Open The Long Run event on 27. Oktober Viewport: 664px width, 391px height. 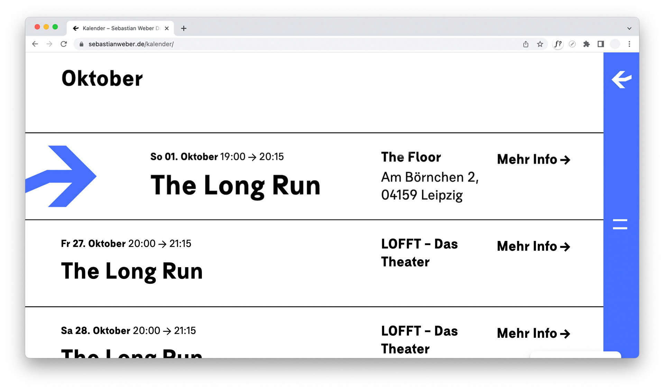point(132,271)
